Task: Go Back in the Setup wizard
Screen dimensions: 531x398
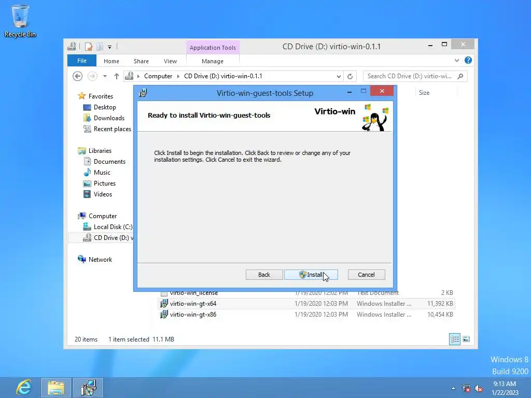Action: point(264,275)
